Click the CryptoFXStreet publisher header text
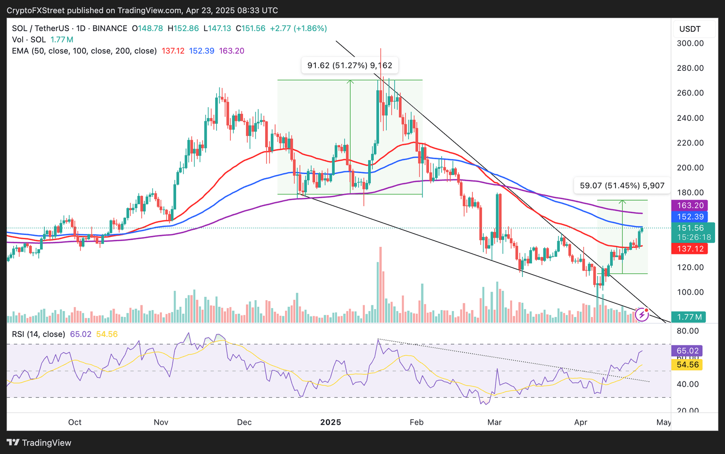725x454 pixels. point(142,10)
